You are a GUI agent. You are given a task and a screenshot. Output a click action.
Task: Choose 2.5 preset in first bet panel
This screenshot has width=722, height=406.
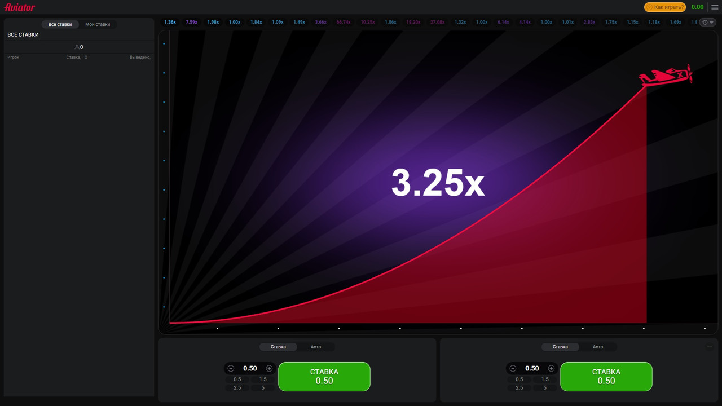[x=237, y=387]
